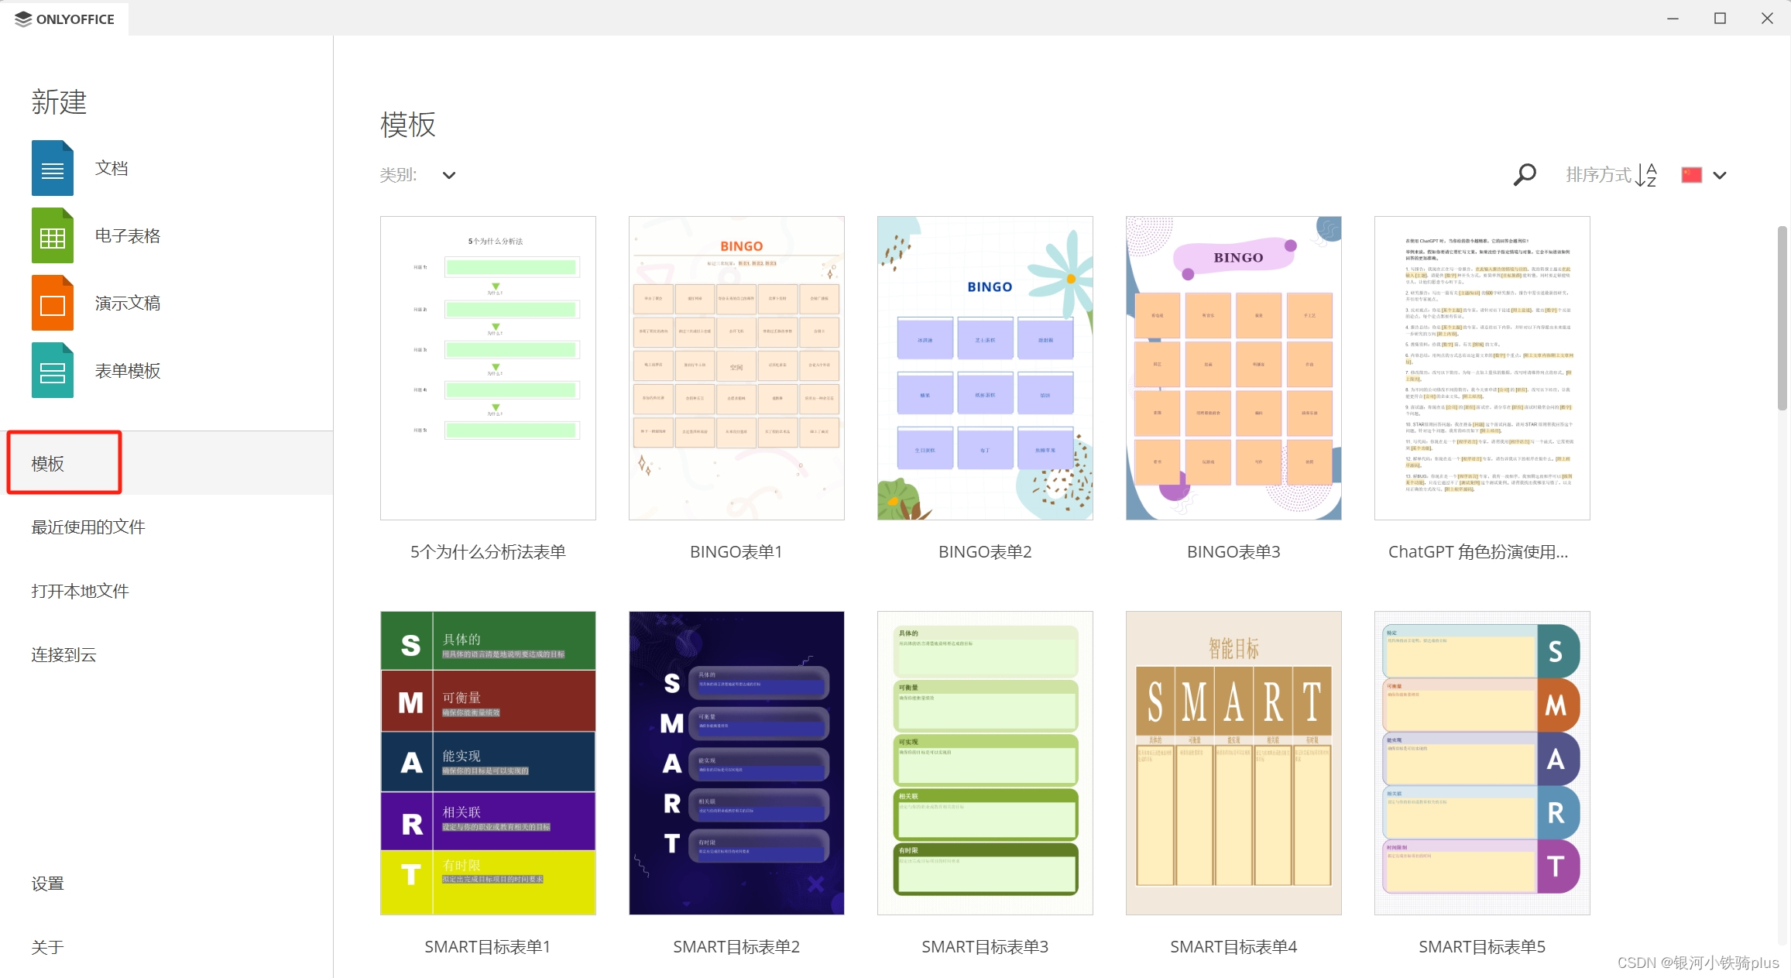Click the red flag language icon
The image size is (1791, 978).
(x=1691, y=175)
